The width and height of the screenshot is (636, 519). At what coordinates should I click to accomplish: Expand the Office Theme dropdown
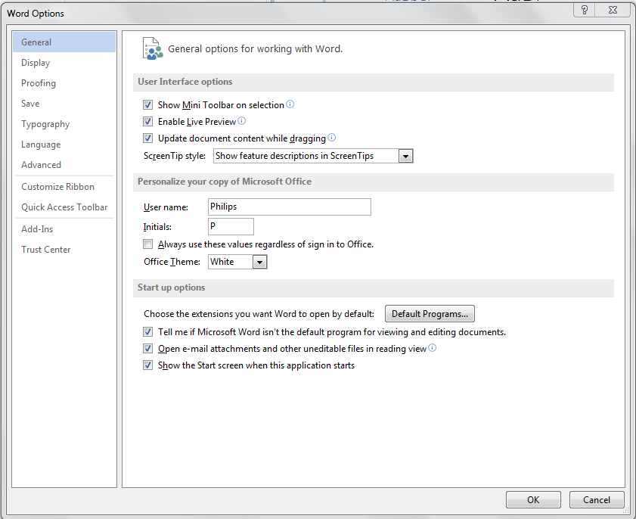click(259, 262)
